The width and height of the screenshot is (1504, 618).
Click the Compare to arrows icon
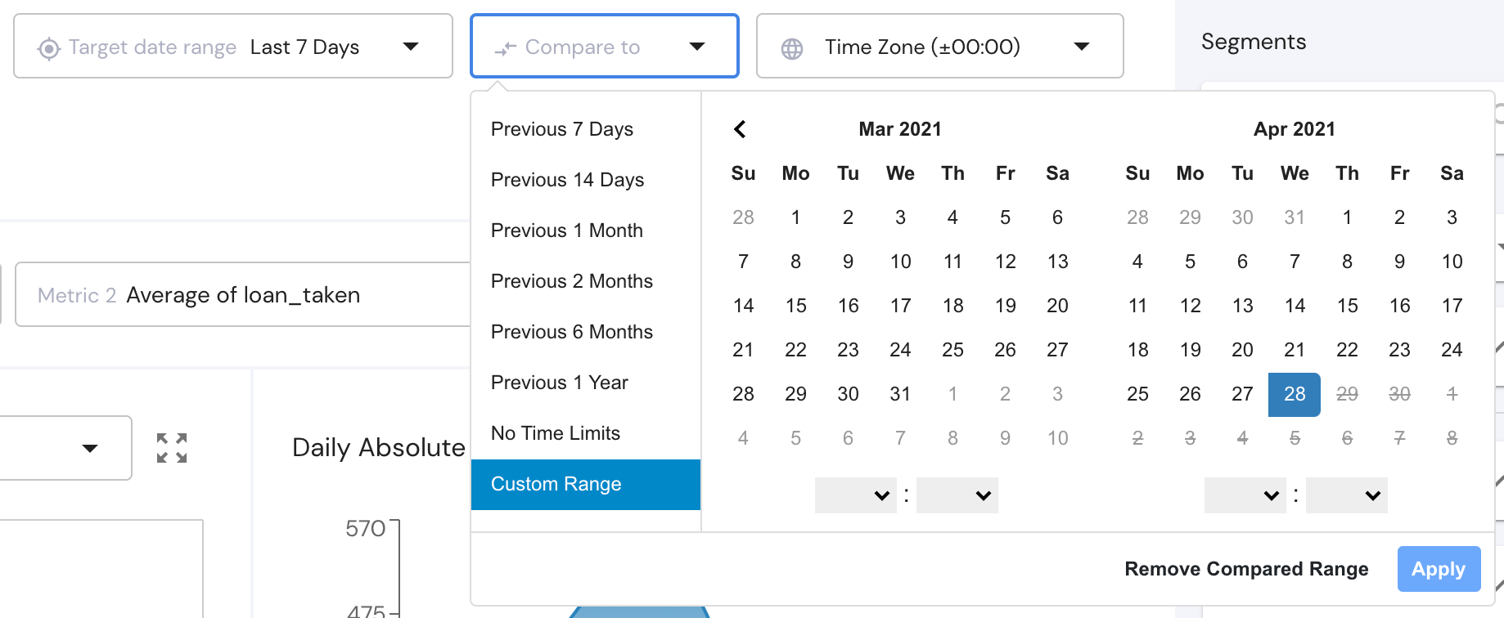pos(505,48)
